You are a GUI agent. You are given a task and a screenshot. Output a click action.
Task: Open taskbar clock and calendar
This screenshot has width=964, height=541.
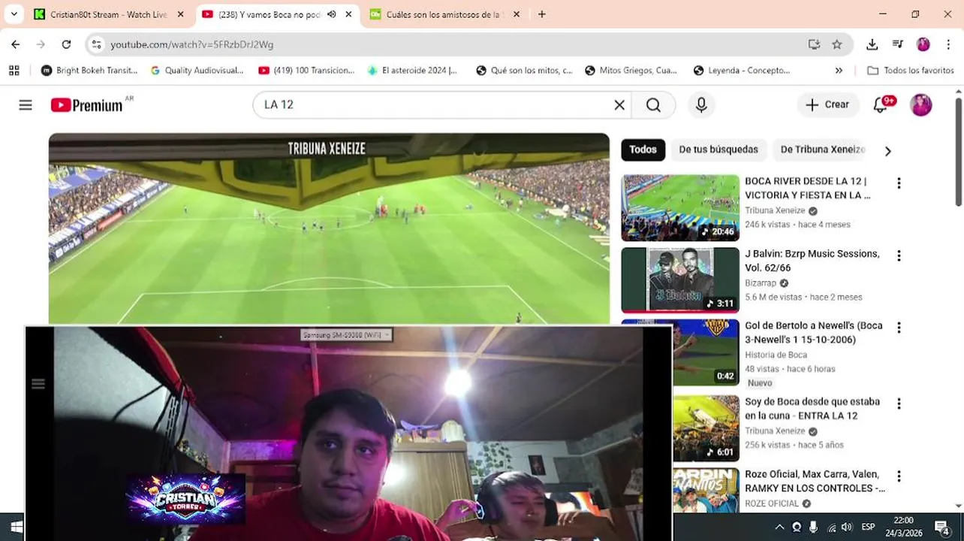[x=904, y=527]
